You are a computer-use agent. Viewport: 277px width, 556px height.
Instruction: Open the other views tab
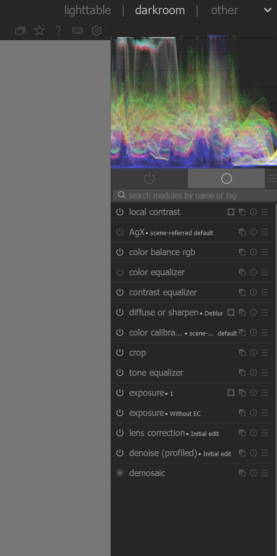(224, 10)
